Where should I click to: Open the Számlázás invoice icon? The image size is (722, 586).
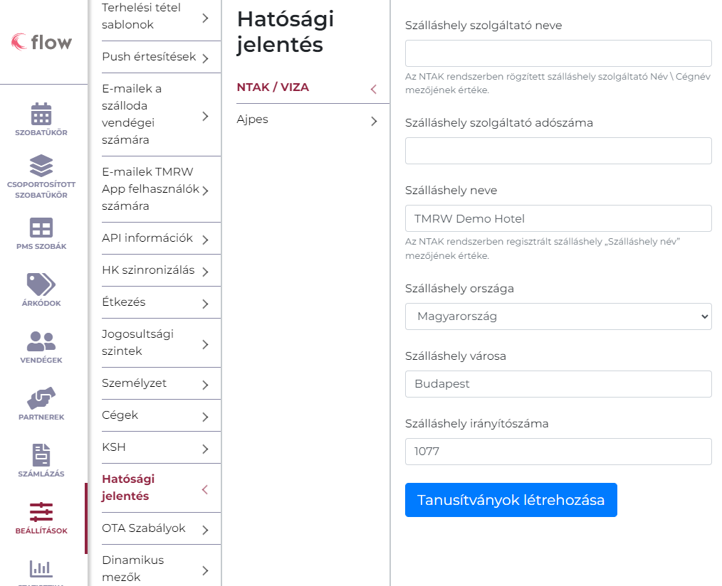click(x=41, y=455)
